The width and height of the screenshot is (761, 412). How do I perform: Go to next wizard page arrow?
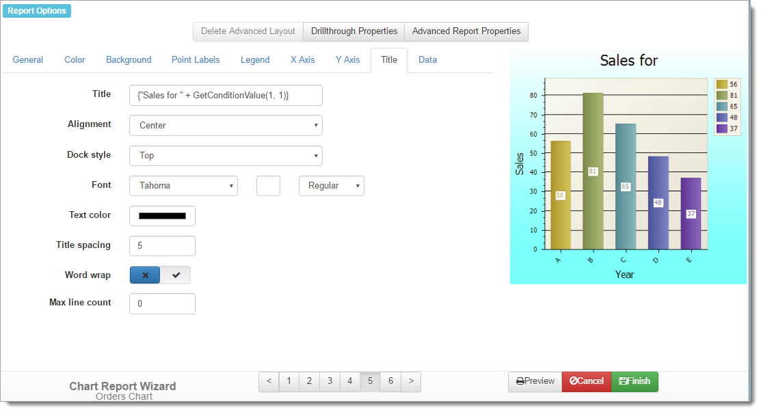[411, 381]
